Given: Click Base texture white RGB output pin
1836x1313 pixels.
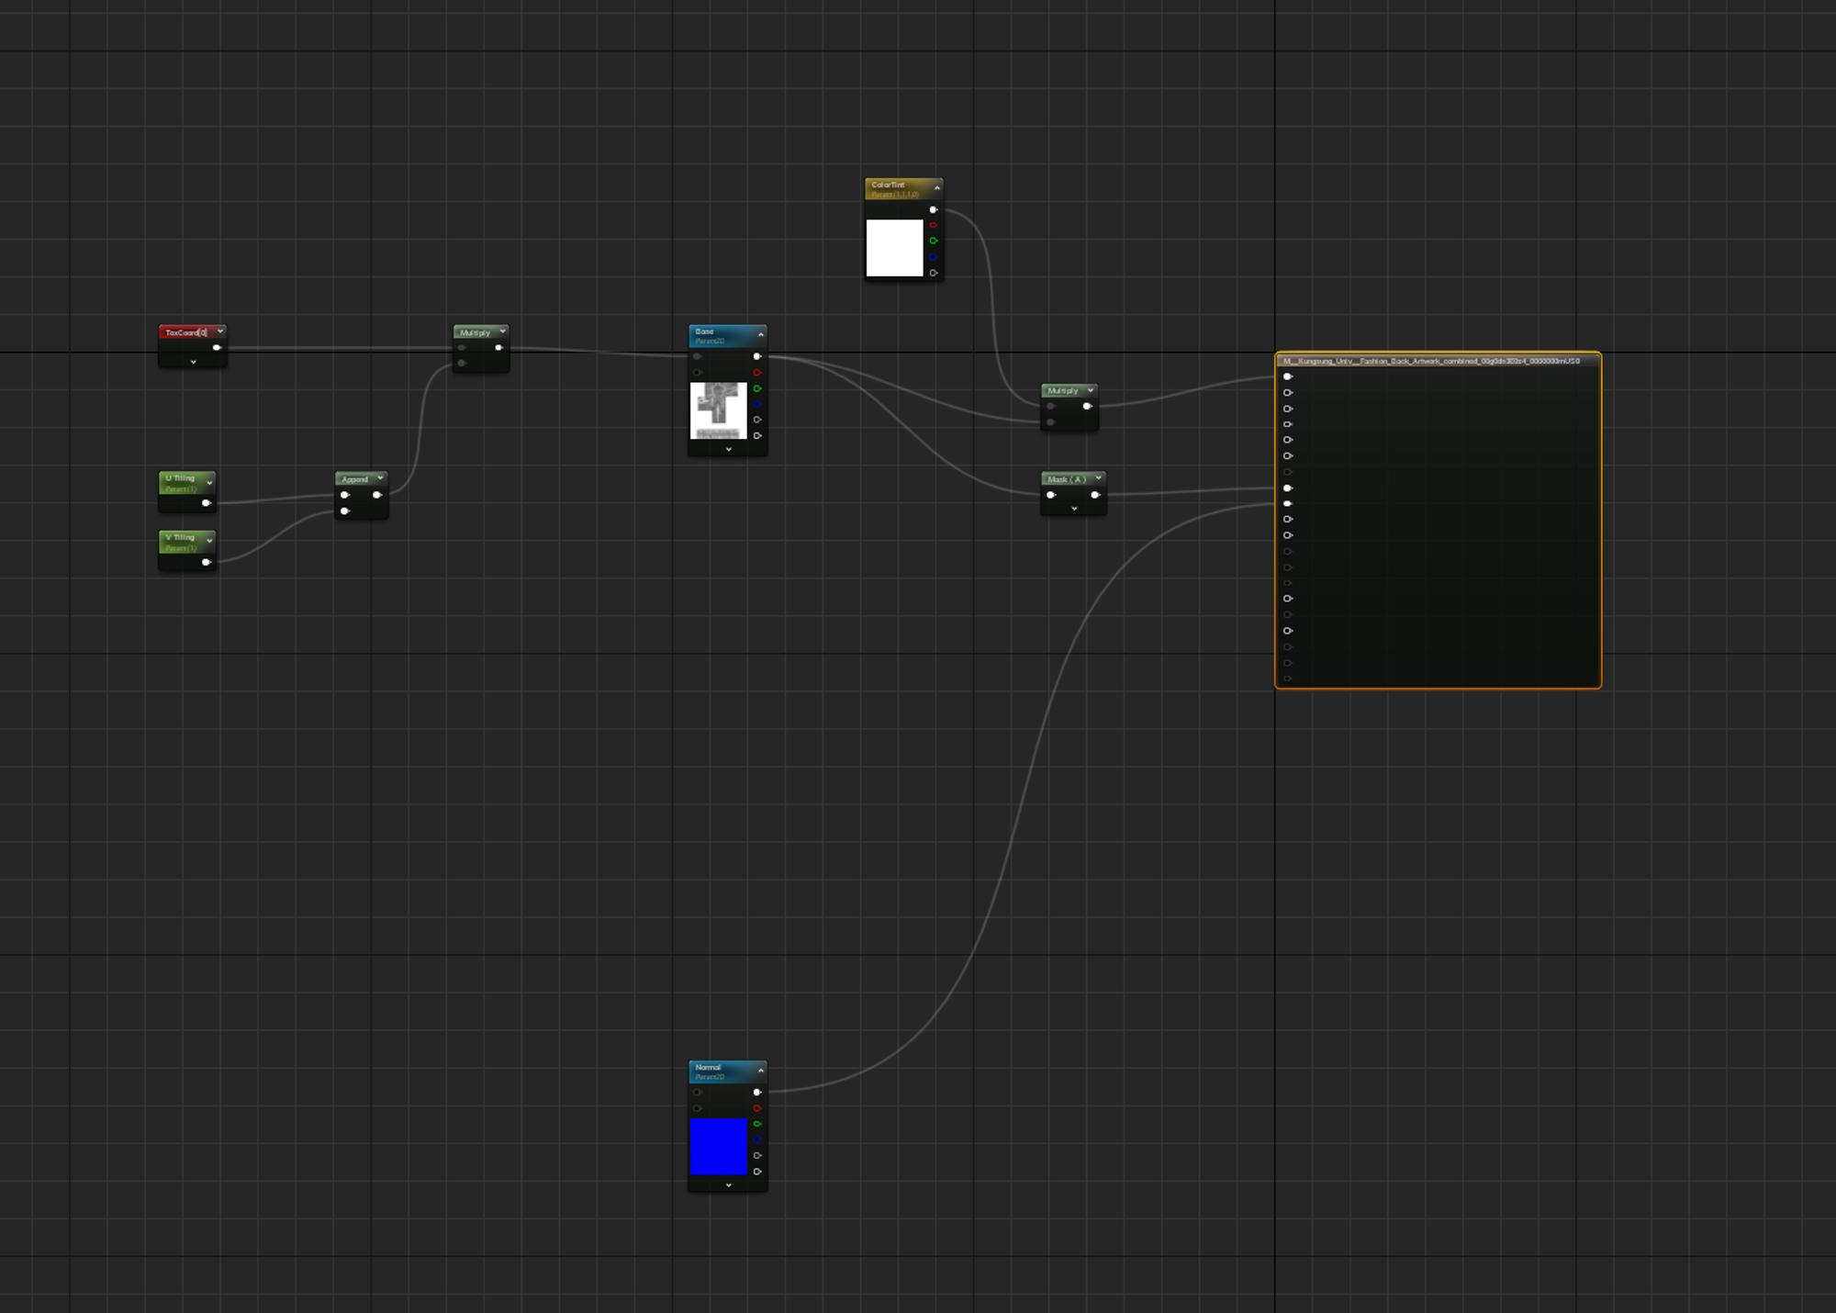Looking at the screenshot, I should click(757, 356).
